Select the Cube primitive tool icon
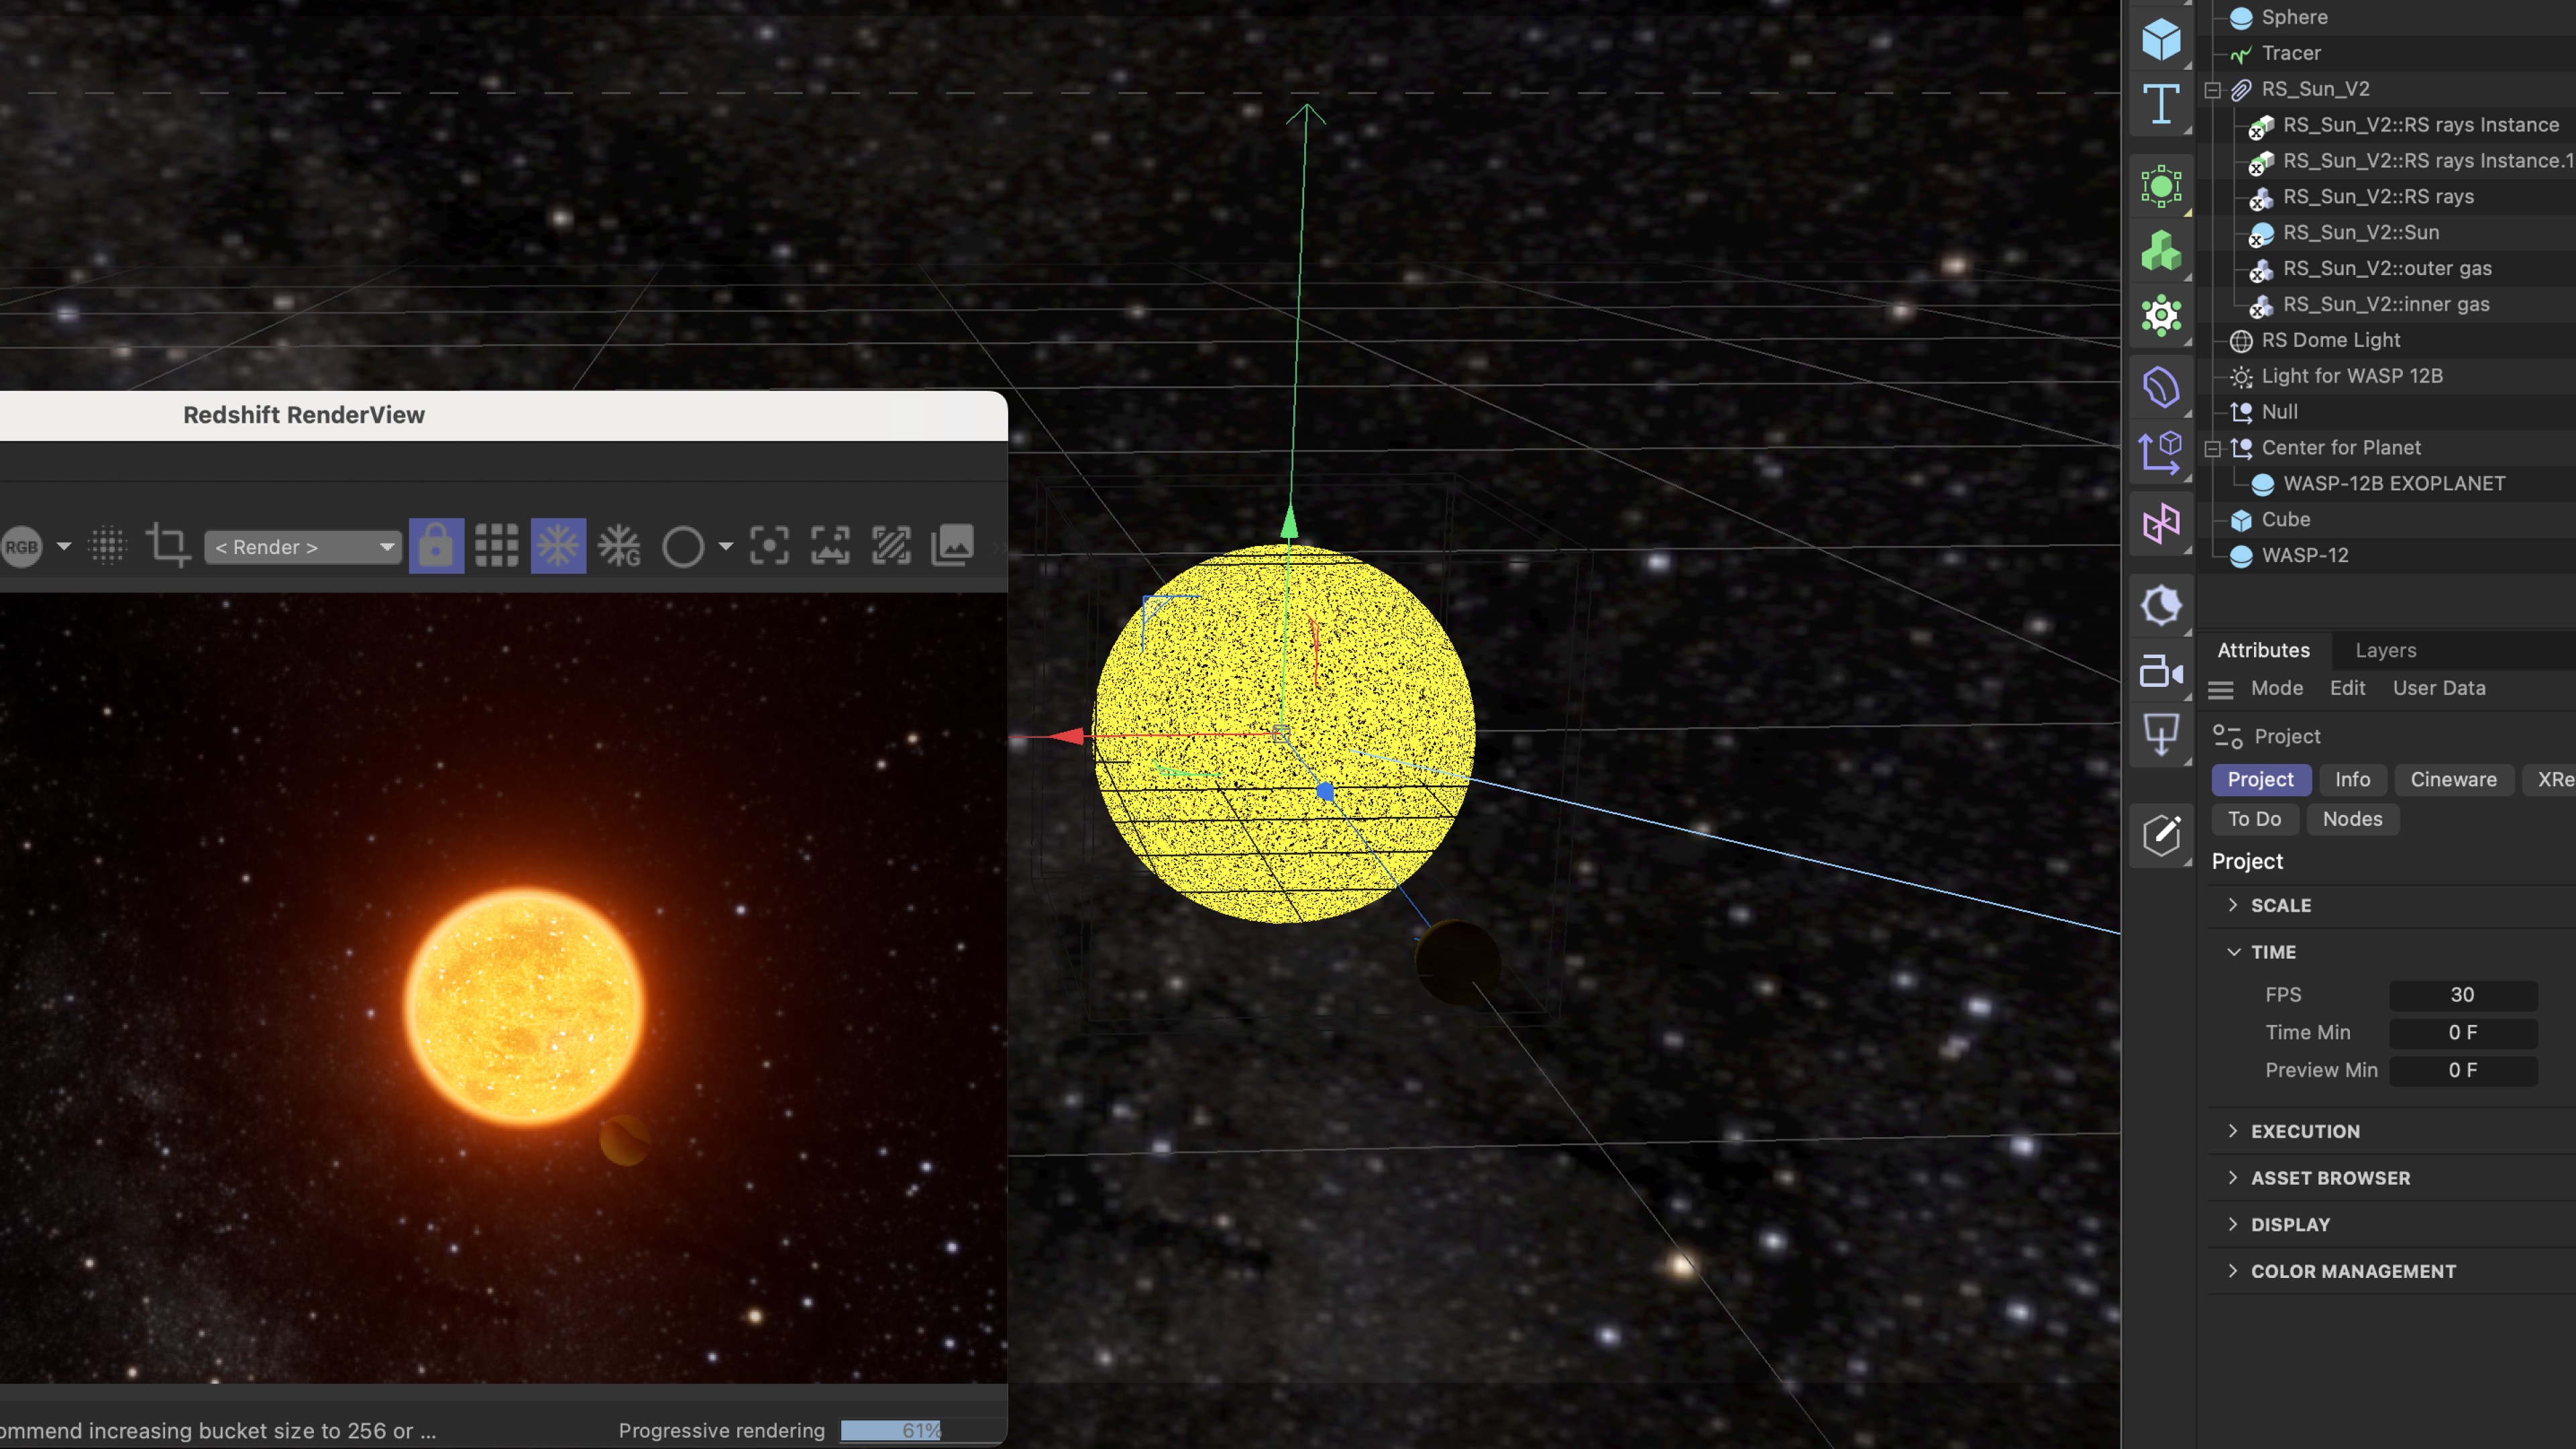Screen dimensions: 2576x1449 (2160, 40)
